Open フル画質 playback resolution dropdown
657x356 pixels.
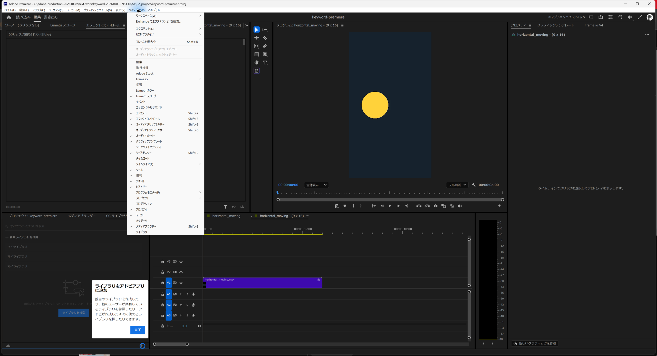click(x=457, y=185)
